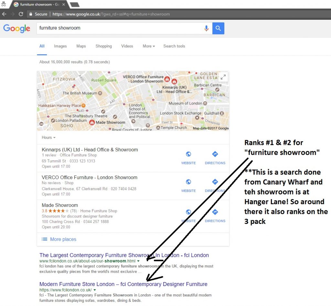Image resolution: width=331 pixels, height=306 pixels.
Task: Click 'About 16,000,000 results' text
Action: point(75,62)
